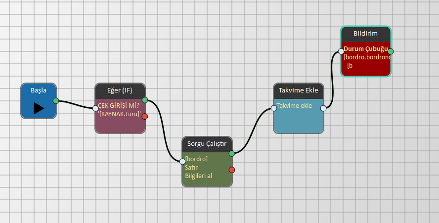The width and height of the screenshot is (439, 223).
Task: Click the output port of Takvime Ekle node
Action: tap(323, 108)
